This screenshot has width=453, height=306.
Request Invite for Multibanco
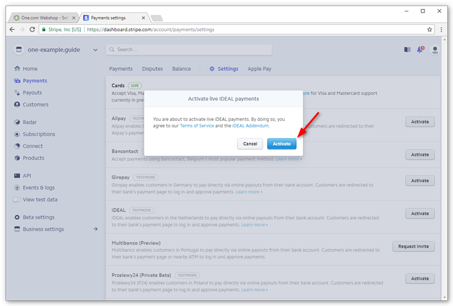(x=413, y=246)
